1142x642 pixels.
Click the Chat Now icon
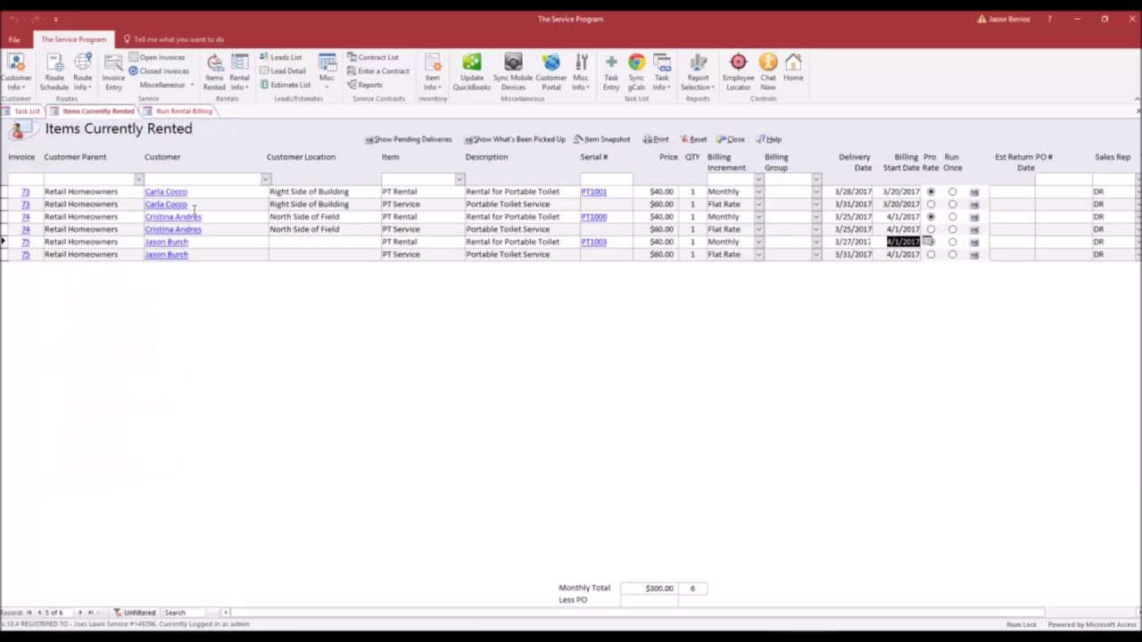coord(768,71)
